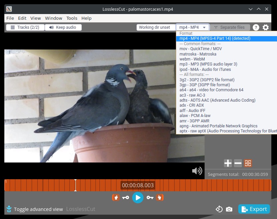Choose 3gp - 3GP format option
Viewport: 277px width, 219px height.
click(227, 85)
